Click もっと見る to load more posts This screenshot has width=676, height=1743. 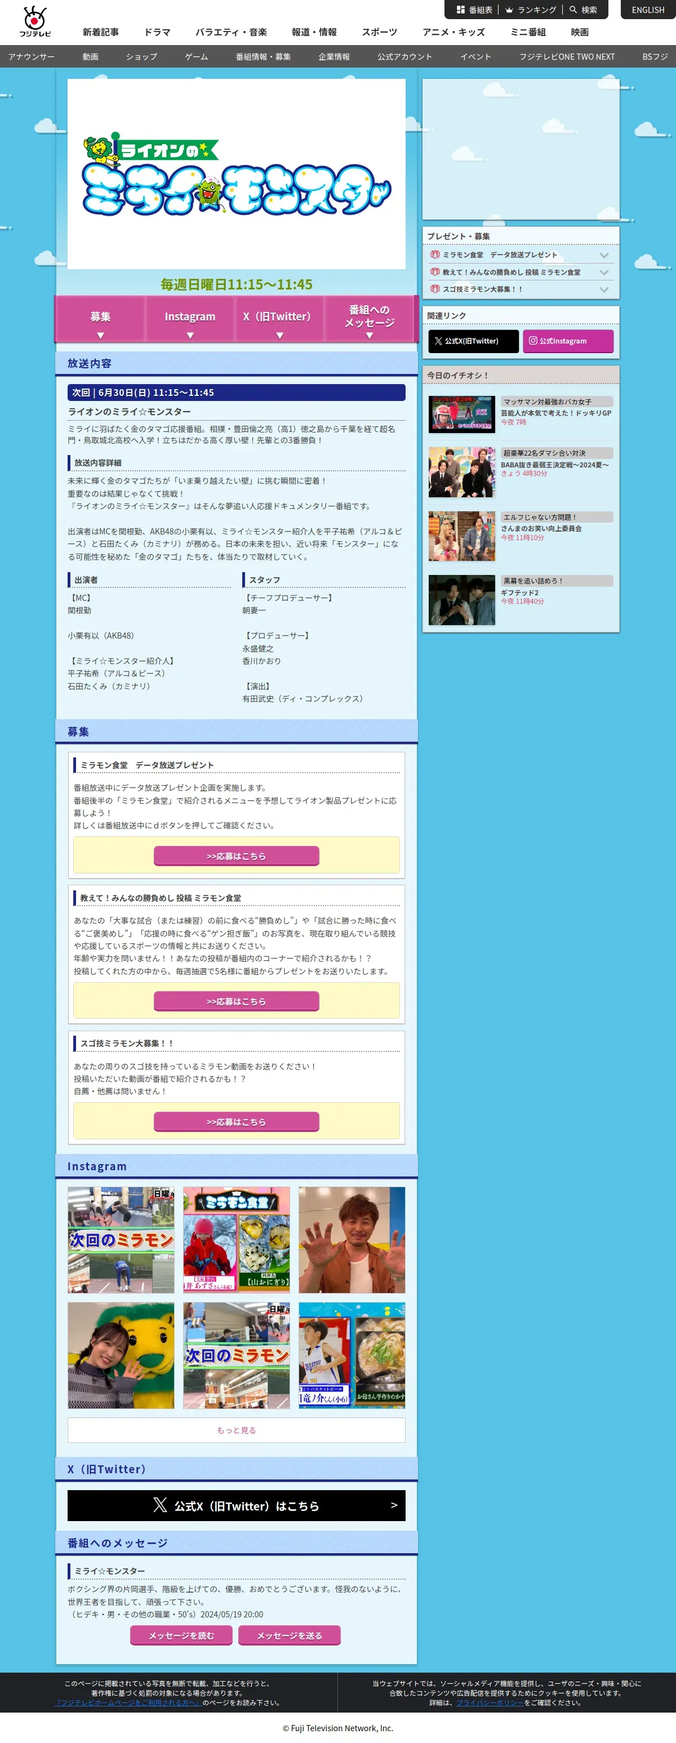[236, 1430]
